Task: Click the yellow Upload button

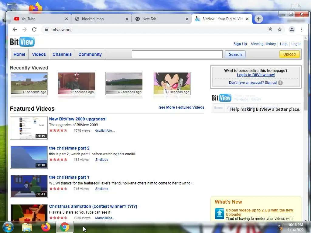Action: 289,54
